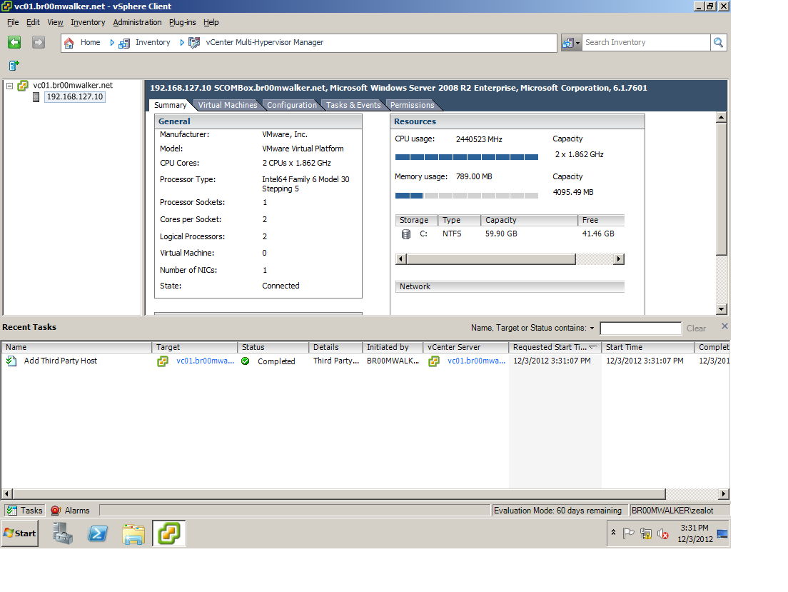
Task: Click the Storage table Capacity column header
Action: coord(529,220)
